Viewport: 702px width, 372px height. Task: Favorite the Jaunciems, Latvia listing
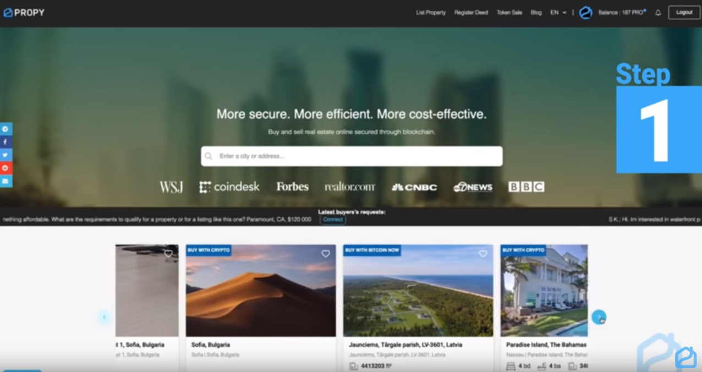coord(483,254)
